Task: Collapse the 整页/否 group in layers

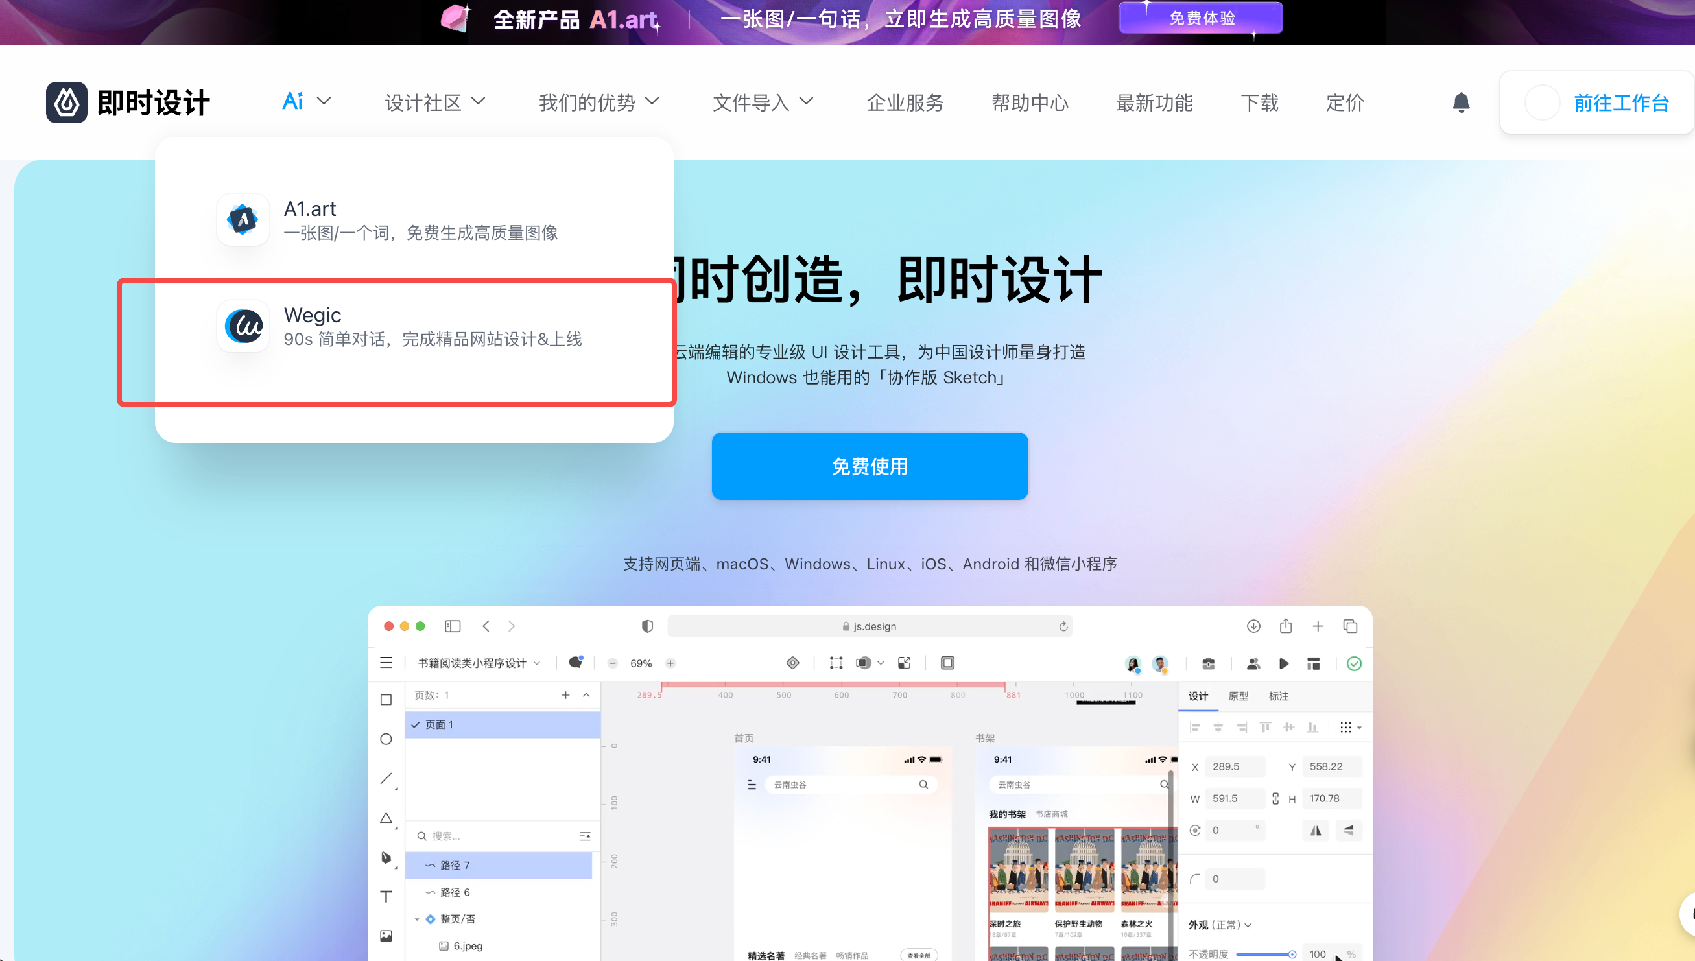Action: 416,918
